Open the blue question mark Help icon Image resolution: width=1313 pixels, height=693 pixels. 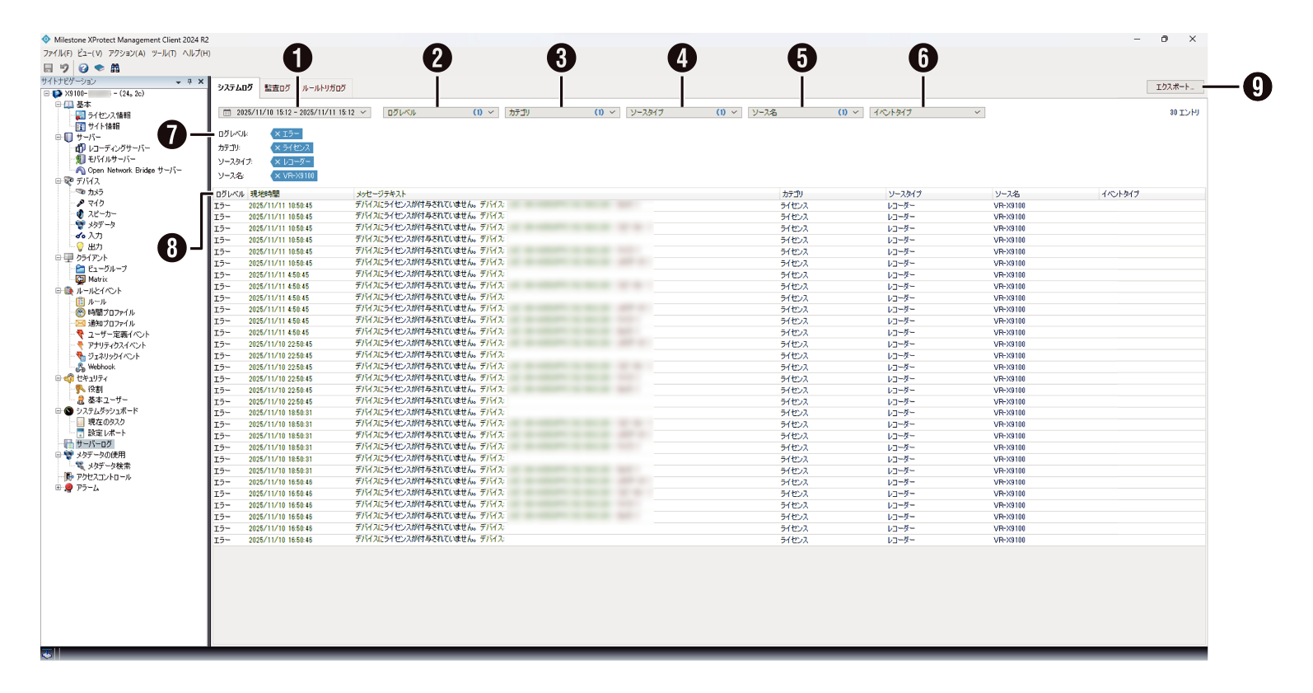[83, 68]
